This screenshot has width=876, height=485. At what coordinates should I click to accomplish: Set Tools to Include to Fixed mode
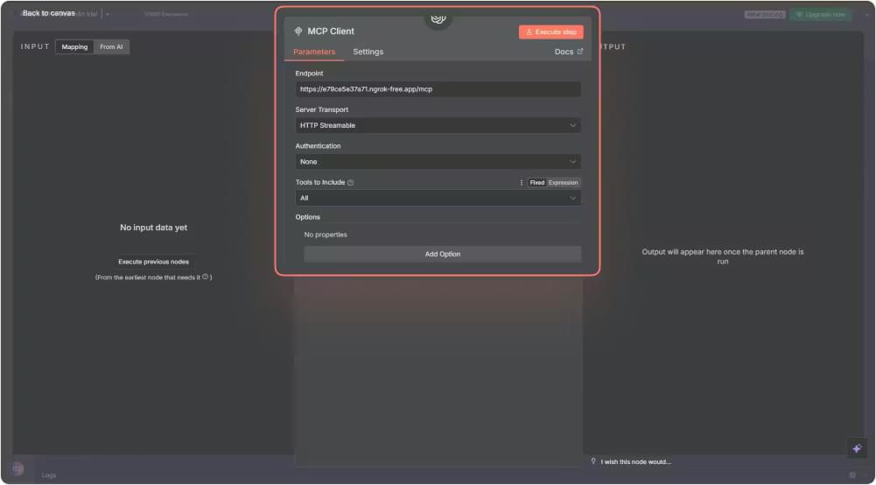[x=536, y=183]
